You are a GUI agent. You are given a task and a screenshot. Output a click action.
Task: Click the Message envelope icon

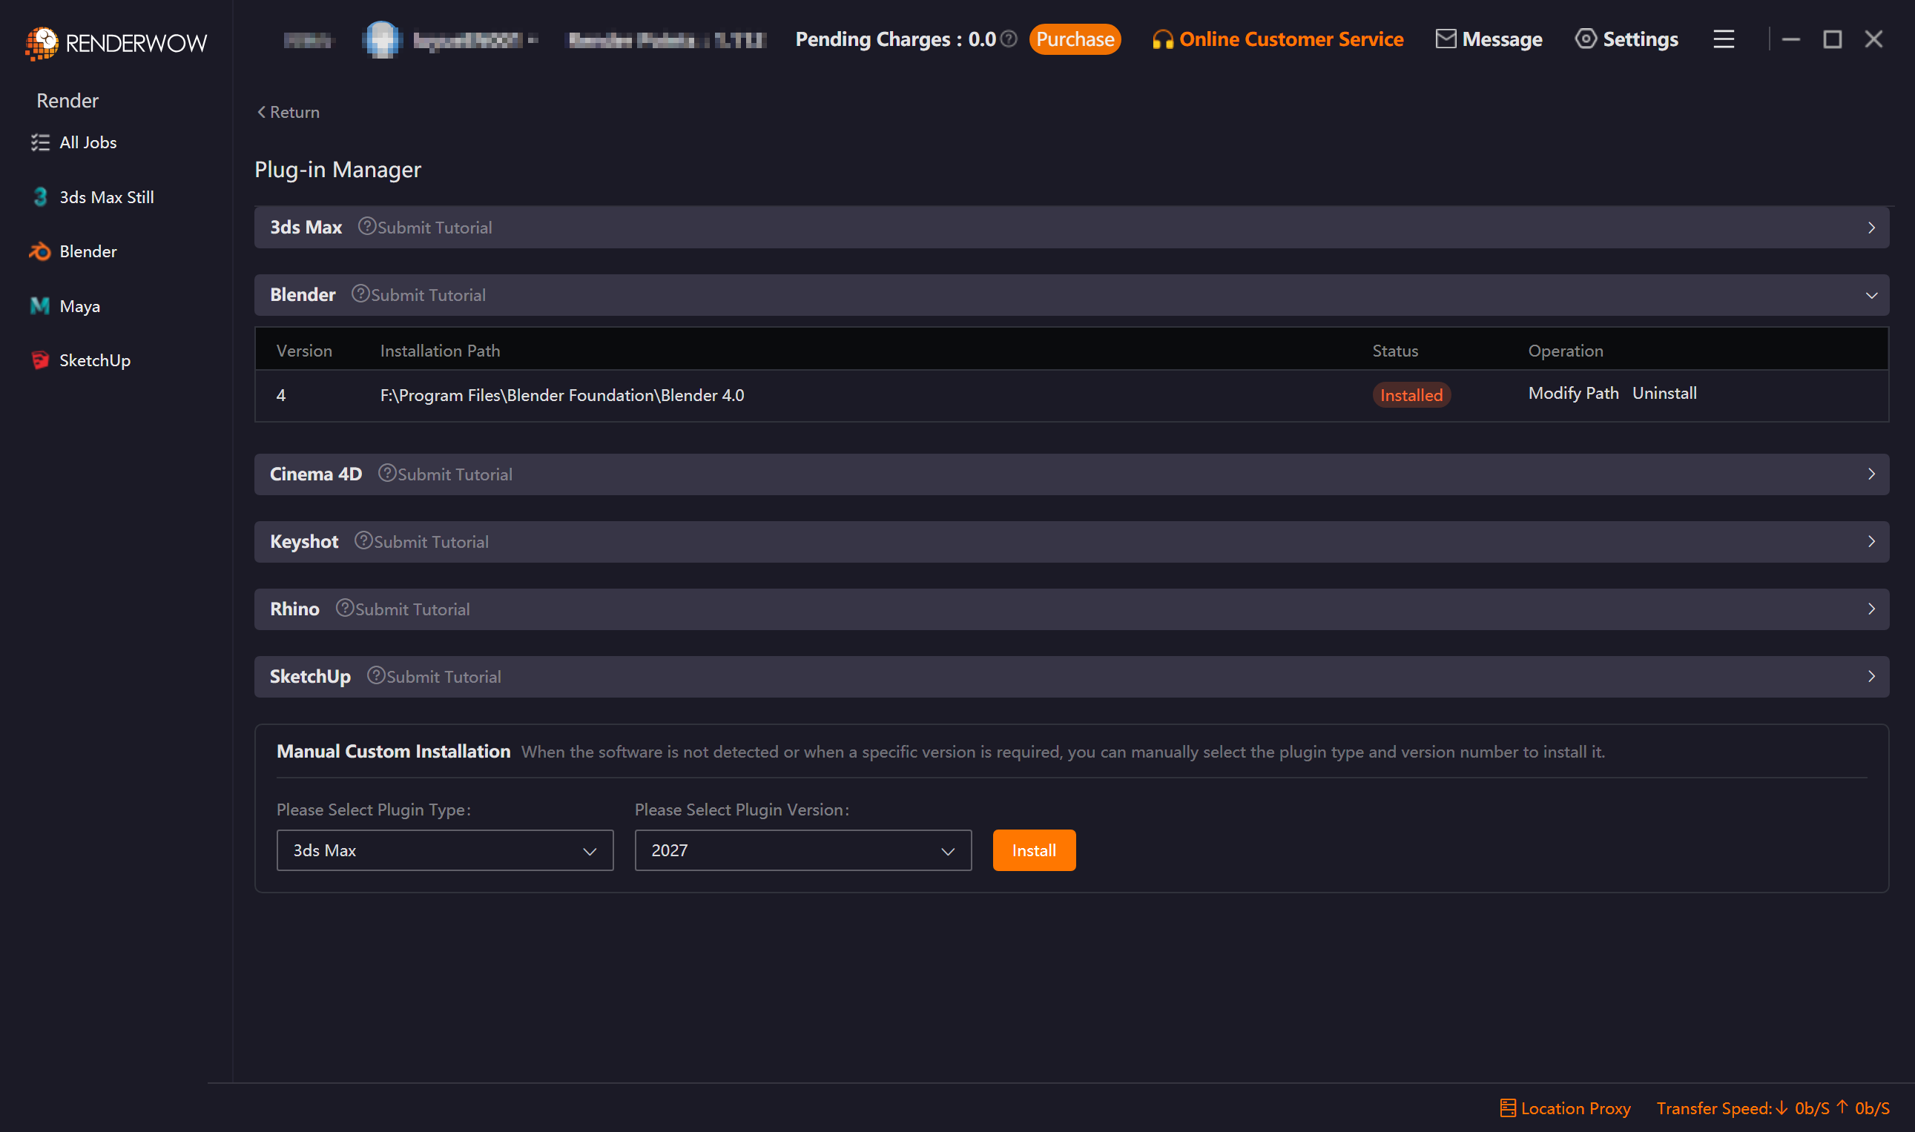coord(1446,39)
